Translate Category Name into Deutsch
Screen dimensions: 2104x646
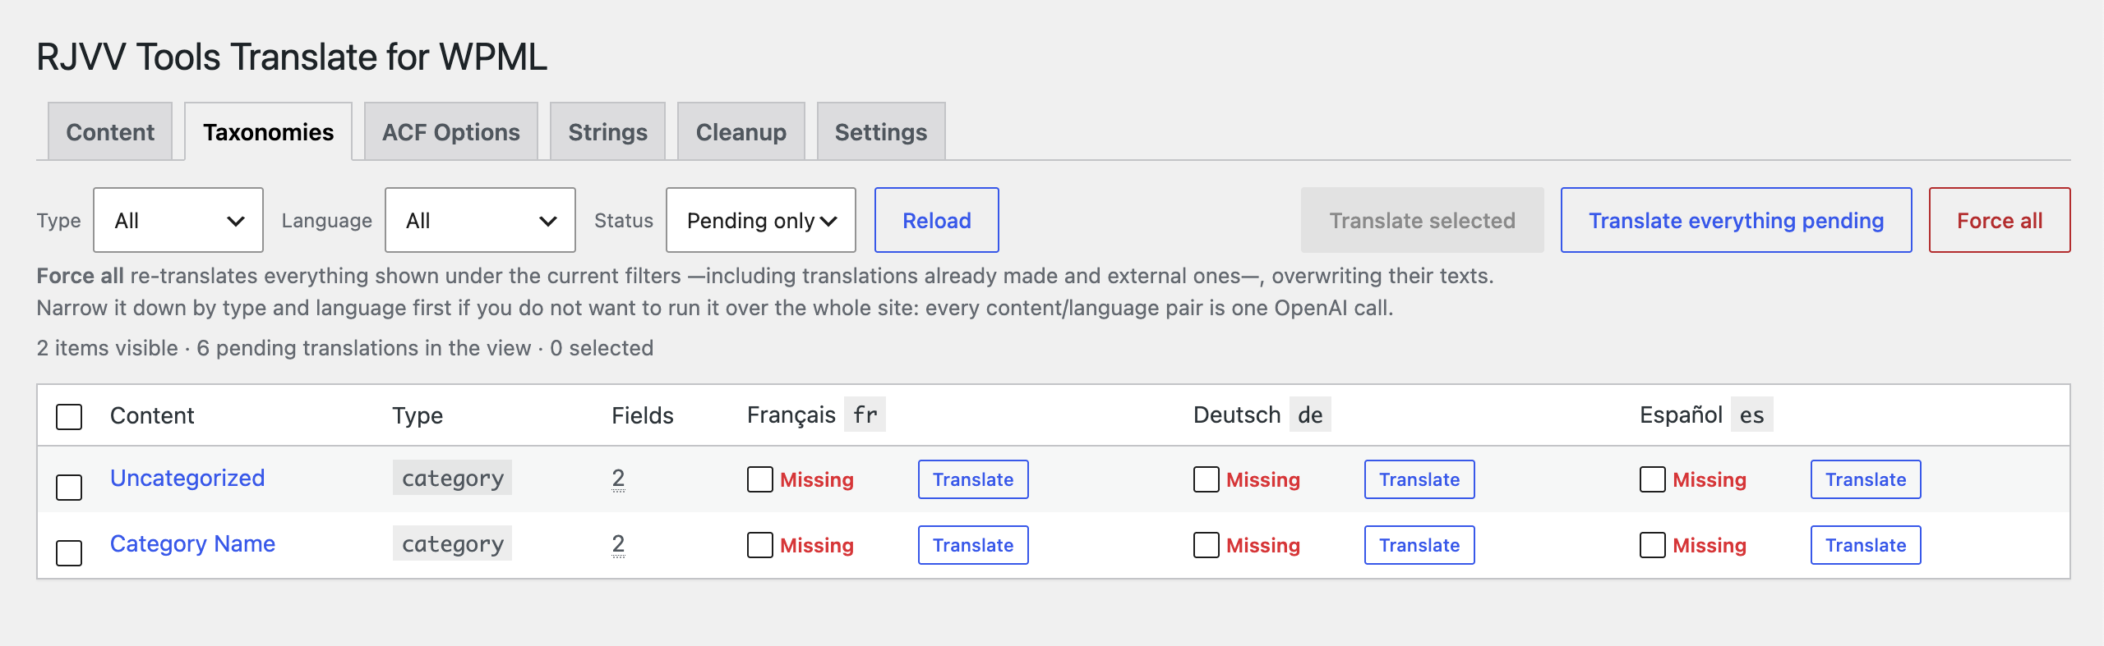pyautogui.click(x=1419, y=545)
